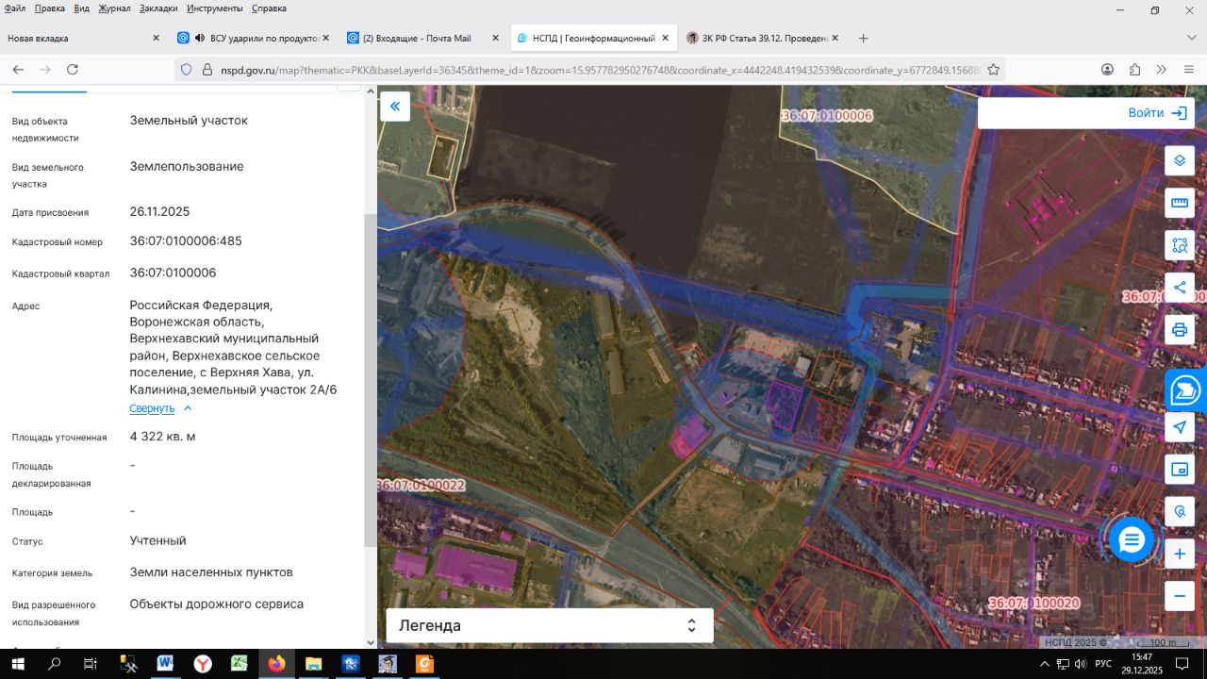This screenshot has height=679, width=1207.
Task: Click the Войти login button
Action: point(1157,113)
